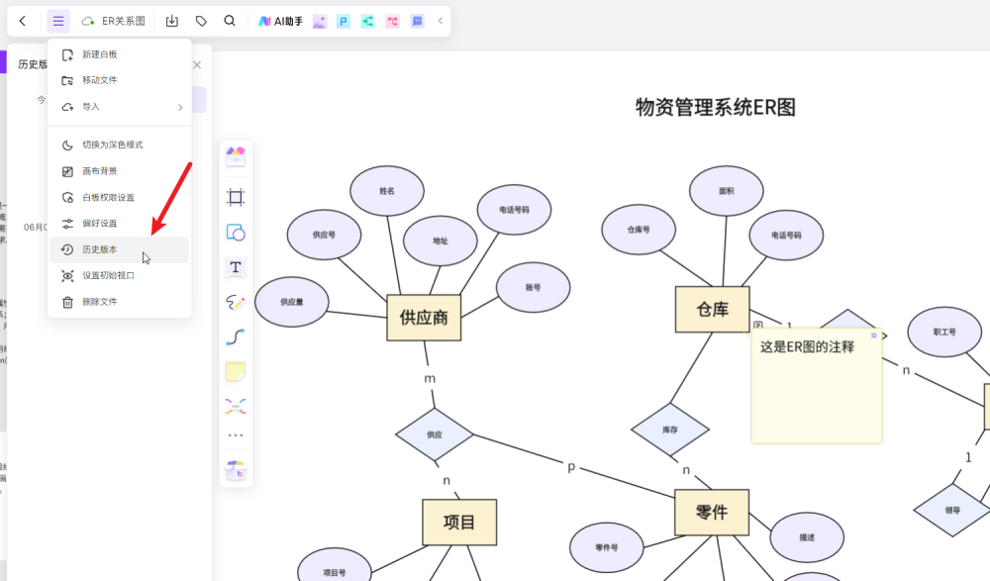This screenshot has height=581, width=990.
Task: Select the 仓库号 attribute ellipse
Action: (x=639, y=230)
